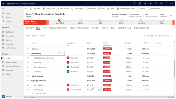Open the Name column dropdown
Viewport: 176px width, 99px height.
click(35, 43)
